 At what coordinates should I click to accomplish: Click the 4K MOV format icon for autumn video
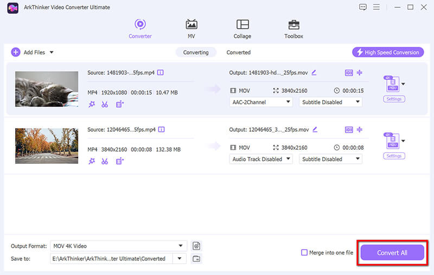(392, 140)
